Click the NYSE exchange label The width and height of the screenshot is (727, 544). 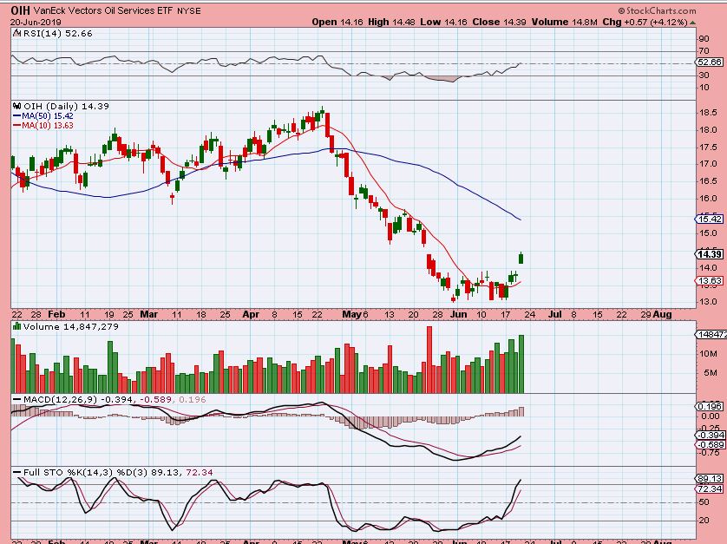[x=189, y=11]
